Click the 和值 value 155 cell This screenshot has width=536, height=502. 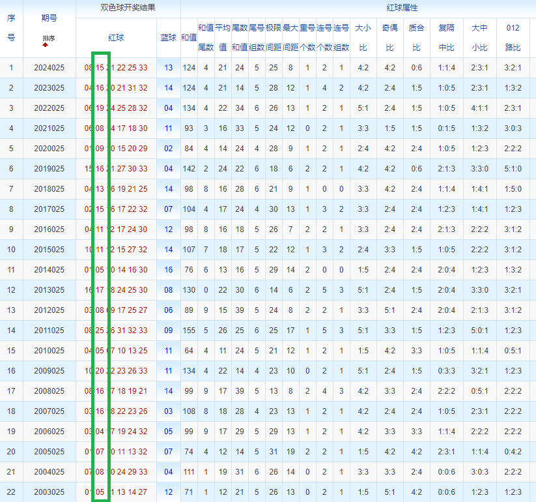(189, 331)
